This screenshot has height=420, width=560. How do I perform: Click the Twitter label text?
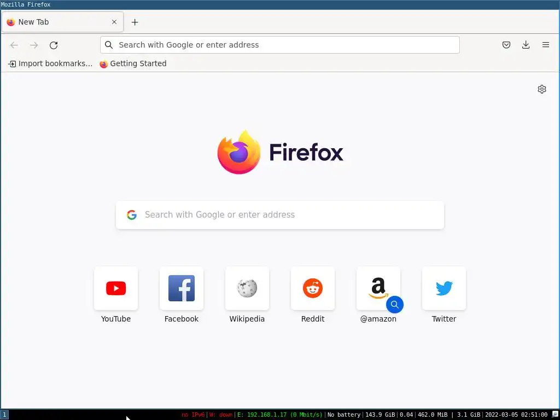[444, 319]
